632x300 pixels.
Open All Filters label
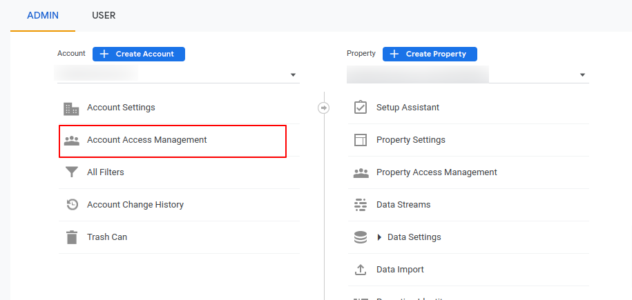[106, 172]
